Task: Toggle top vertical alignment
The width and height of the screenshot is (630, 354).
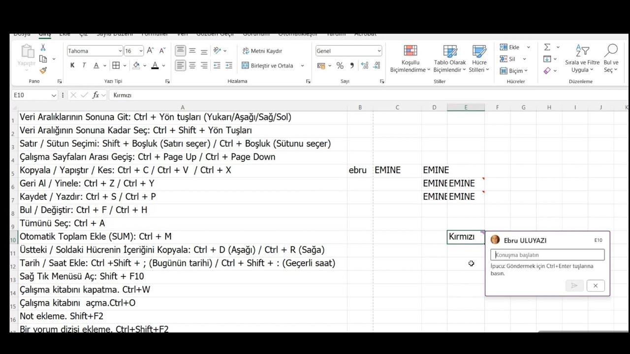Action: (181, 51)
